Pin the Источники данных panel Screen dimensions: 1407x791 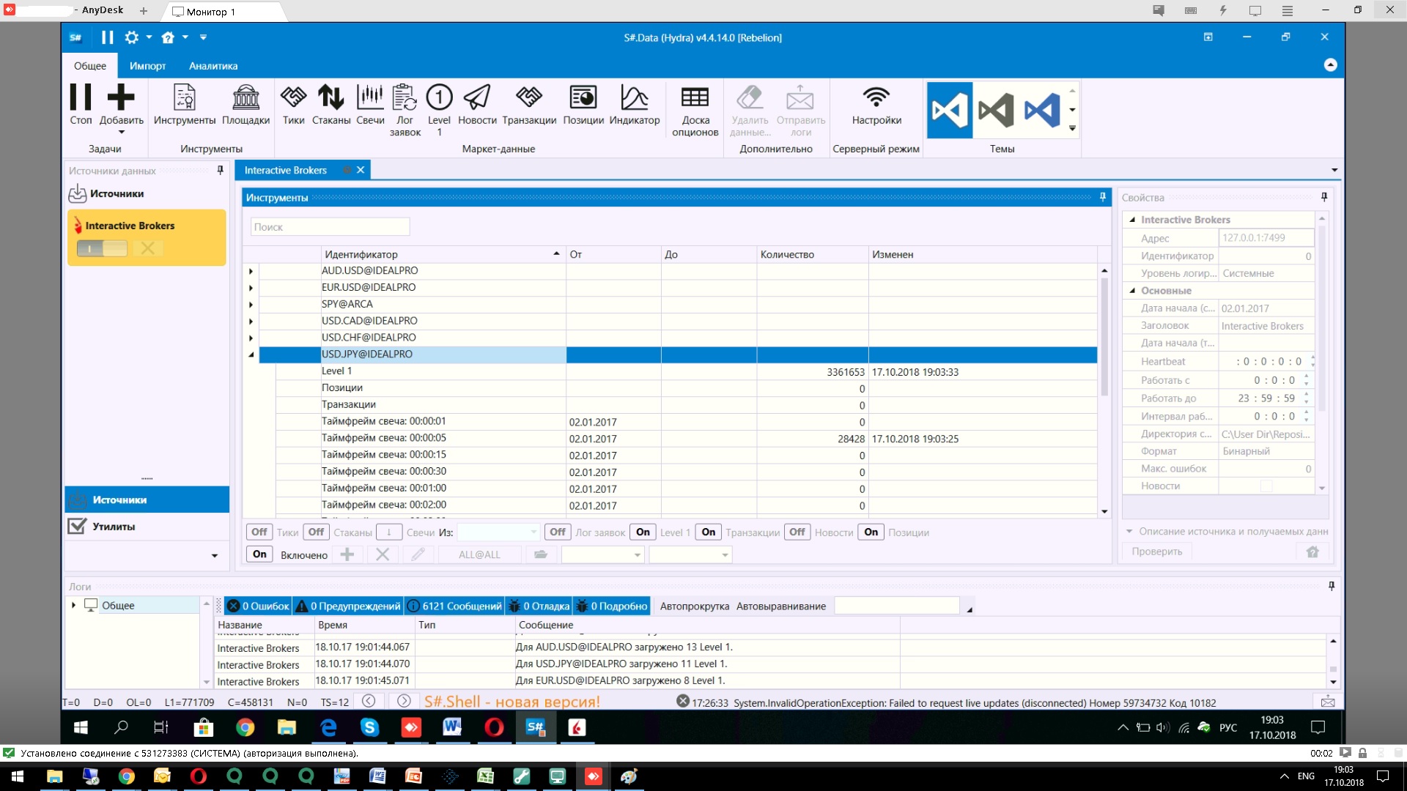220,170
